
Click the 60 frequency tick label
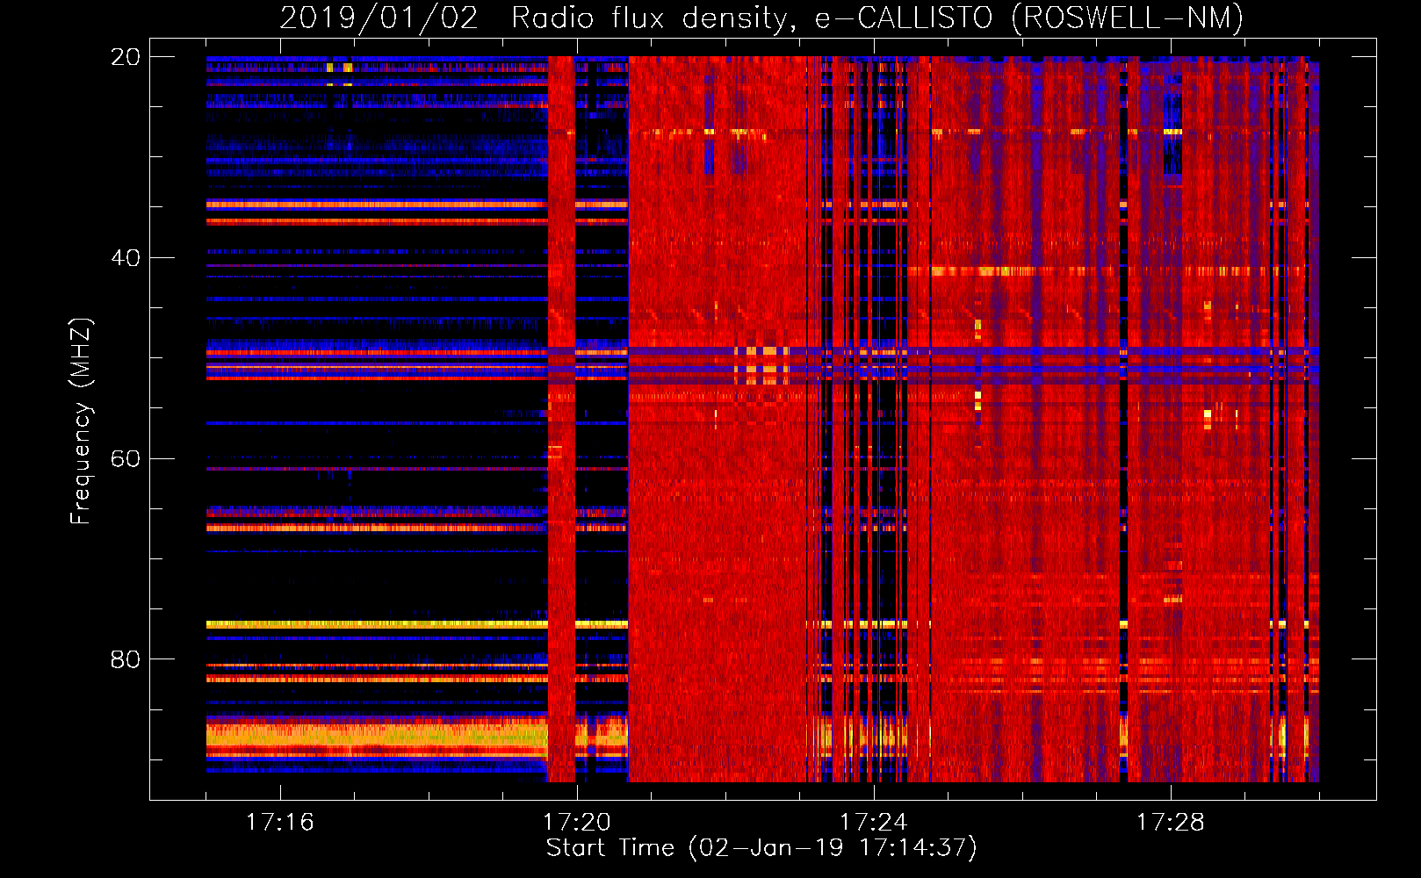pos(126,459)
